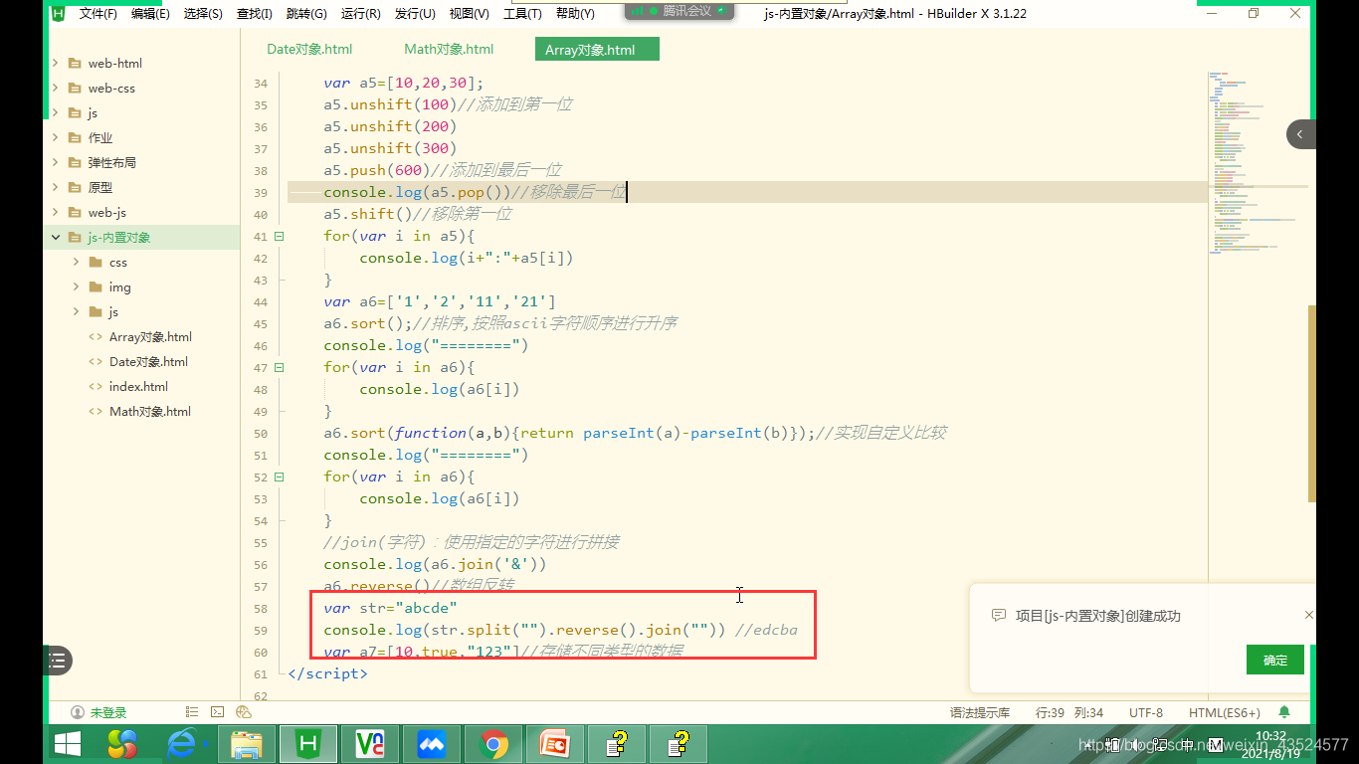Screen dimensions: 1359x764
Task: Open the 视图(V) menu
Action: point(469,13)
